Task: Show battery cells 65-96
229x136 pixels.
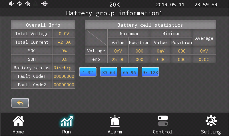Action: [129, 72]
